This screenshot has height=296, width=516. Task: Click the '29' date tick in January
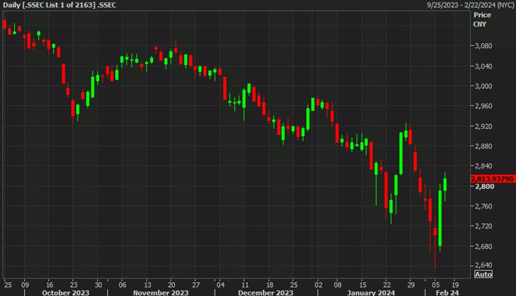(411, 285)
